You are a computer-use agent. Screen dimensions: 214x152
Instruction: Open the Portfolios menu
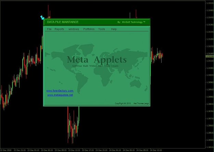pos(89,29)
